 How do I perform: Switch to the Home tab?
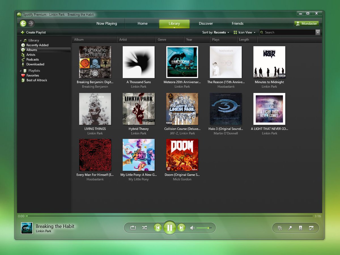coord(143,24)
